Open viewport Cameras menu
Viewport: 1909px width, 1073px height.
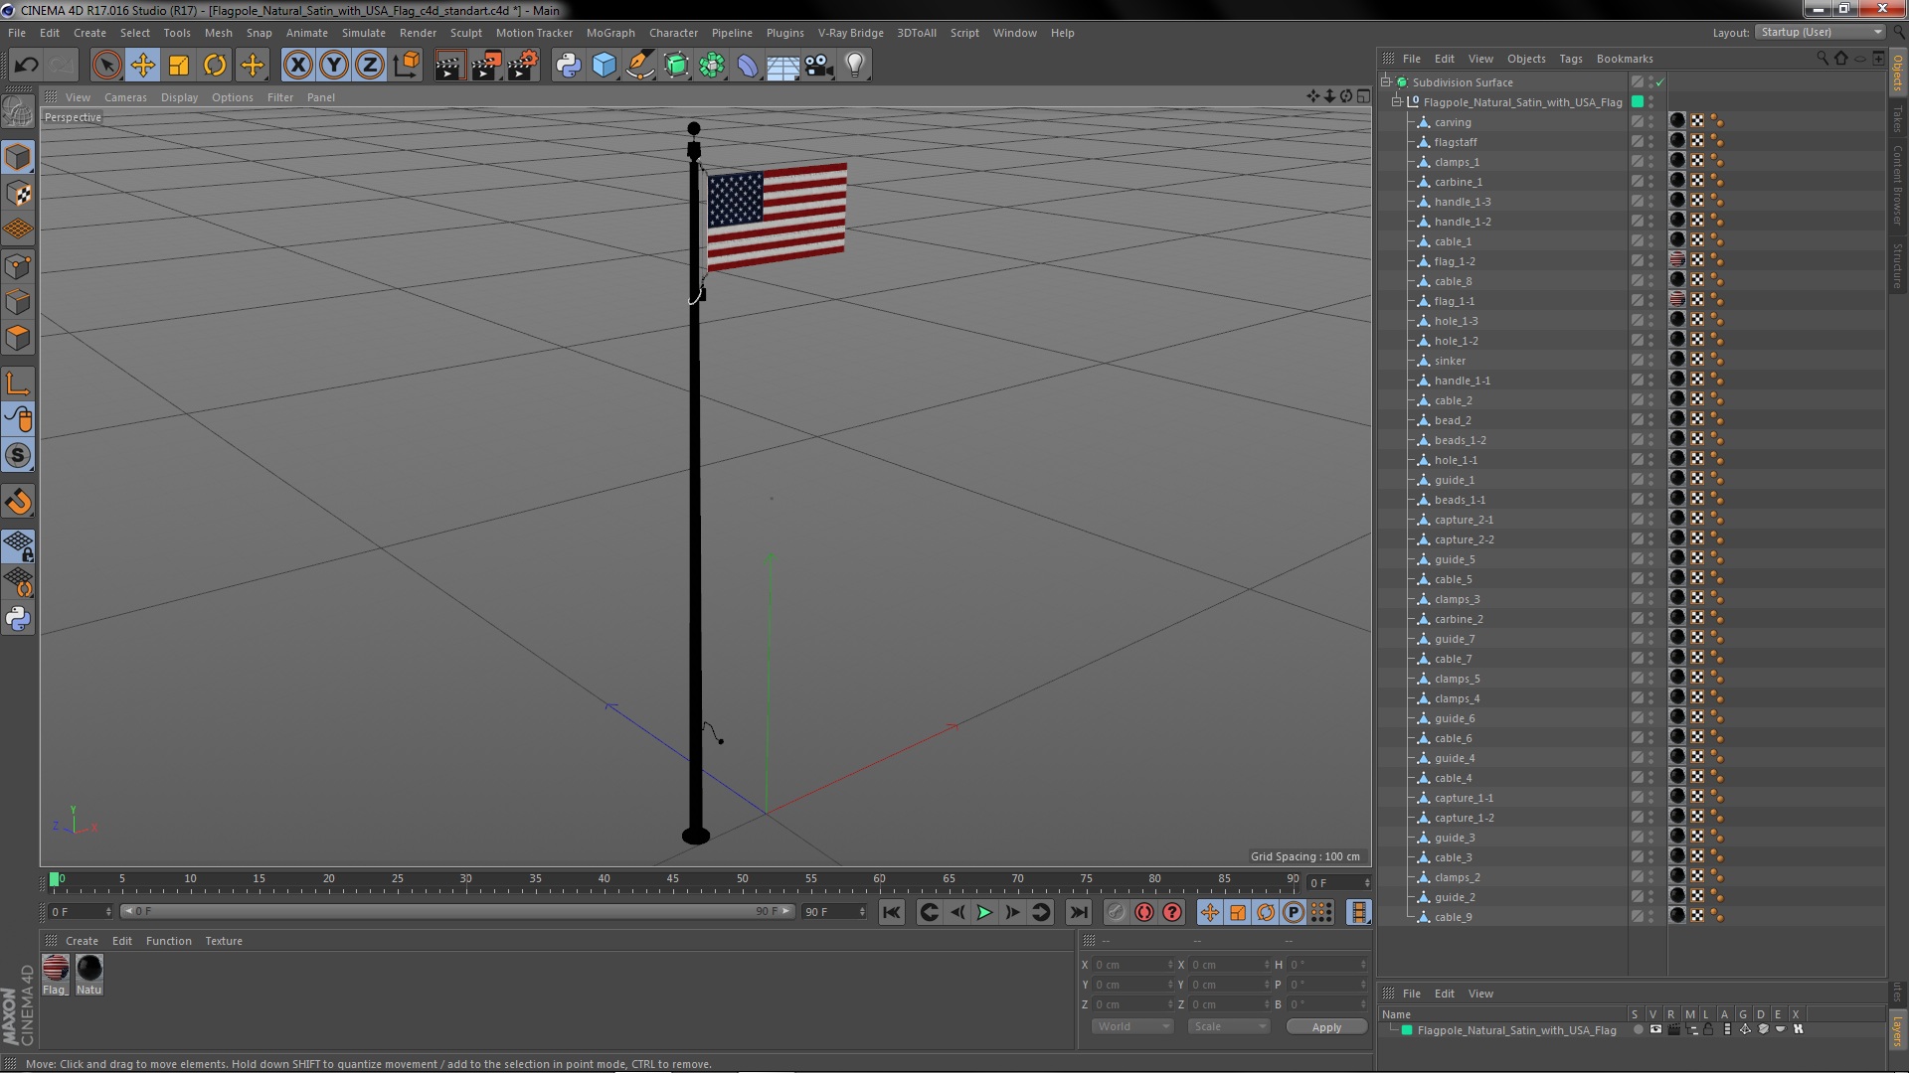click(125, 97)
